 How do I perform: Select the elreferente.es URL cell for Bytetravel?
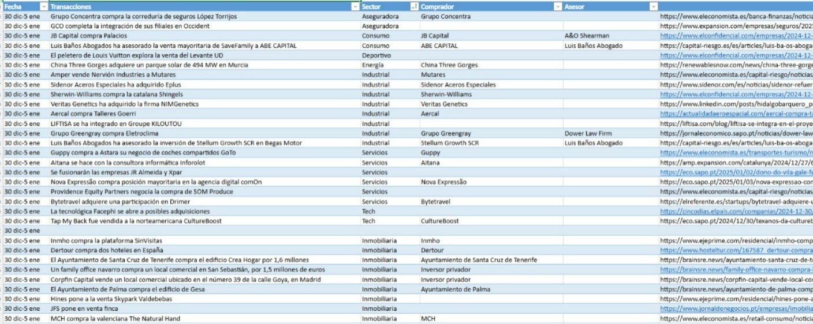[x=736, y=202]
